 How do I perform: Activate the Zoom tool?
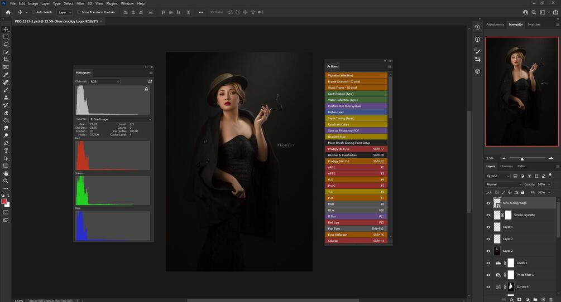click(6, 181)
